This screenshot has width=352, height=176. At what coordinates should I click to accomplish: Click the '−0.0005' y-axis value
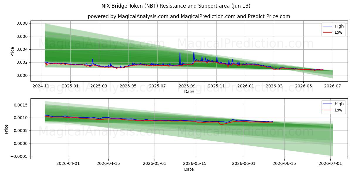[19, 156]
